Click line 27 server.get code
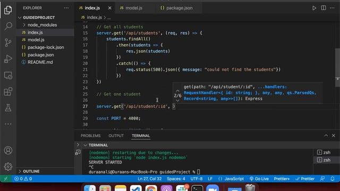 click(136, 106)
